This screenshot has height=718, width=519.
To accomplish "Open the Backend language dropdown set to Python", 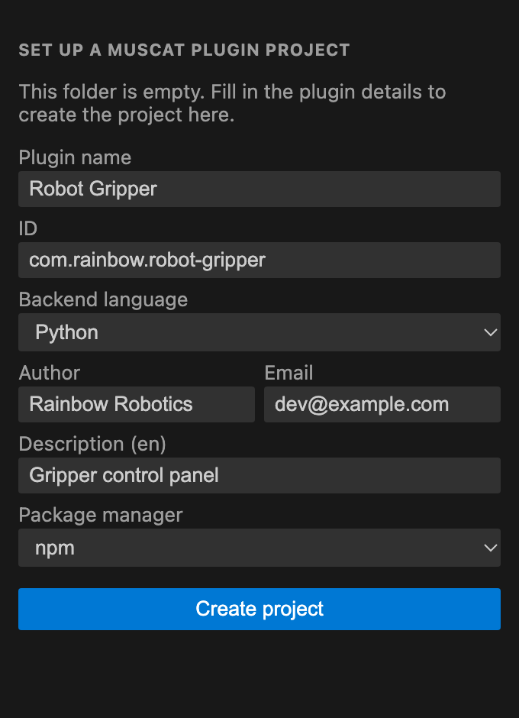I will 259,332.
